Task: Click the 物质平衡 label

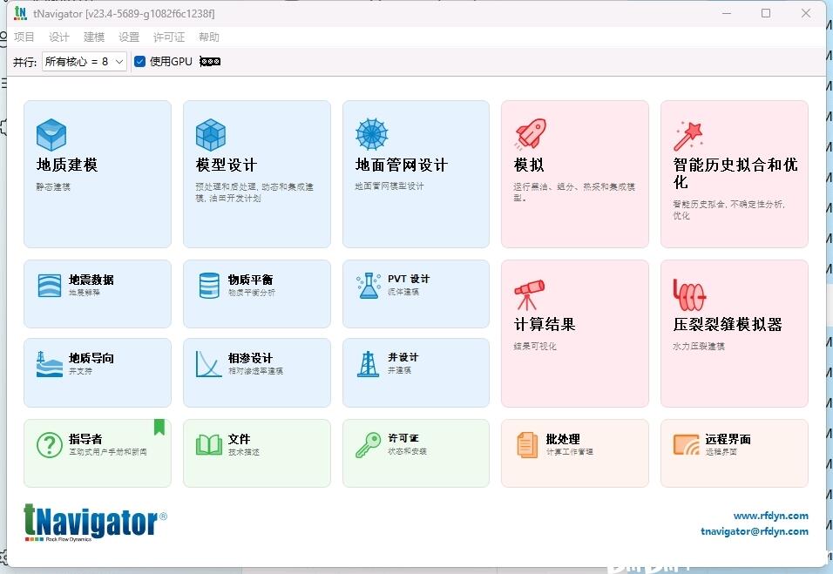Action: [251, 280]
